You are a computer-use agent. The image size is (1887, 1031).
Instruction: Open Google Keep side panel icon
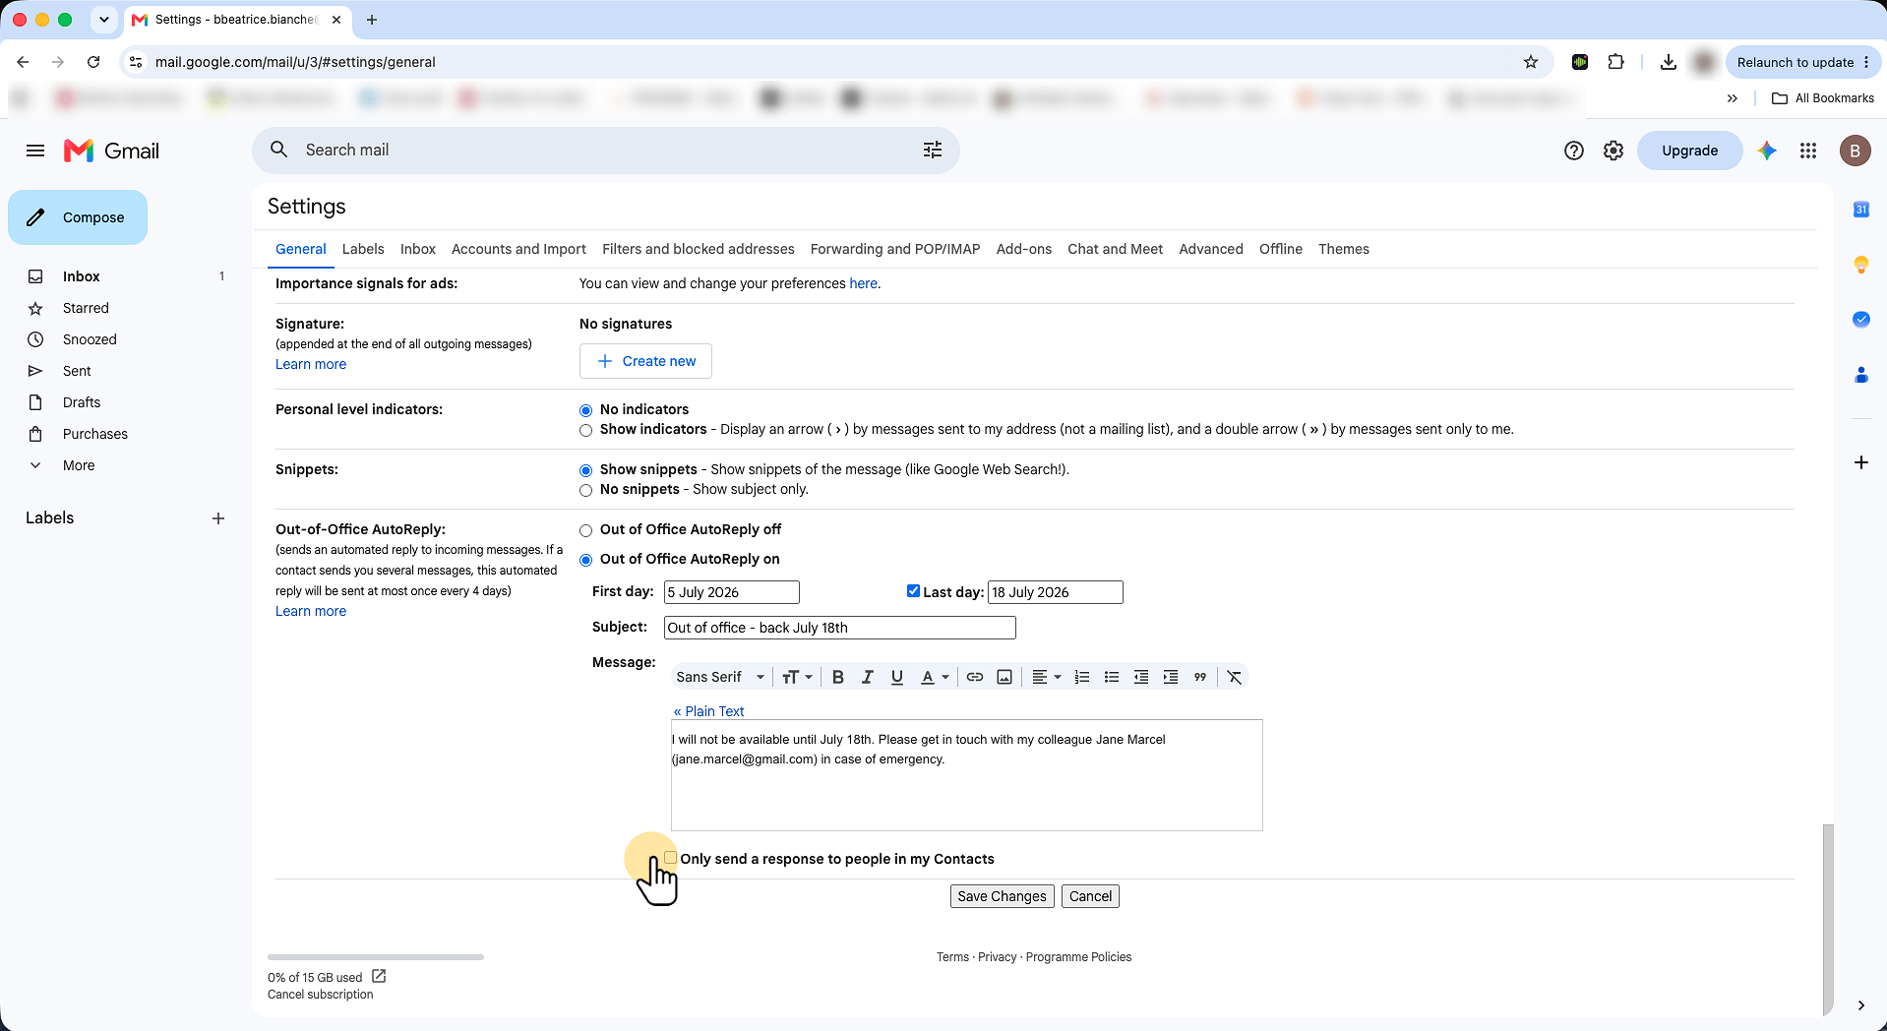click(x=1860, y=265)
